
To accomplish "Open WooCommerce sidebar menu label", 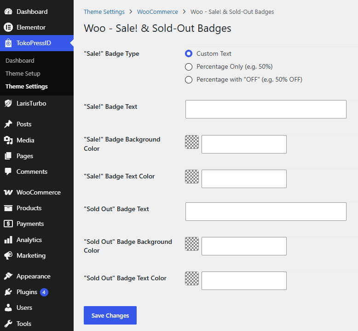I will point(39,192).
